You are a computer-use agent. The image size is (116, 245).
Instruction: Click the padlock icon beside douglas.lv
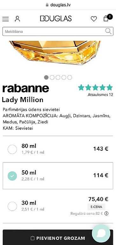click(x=47, y=5)
